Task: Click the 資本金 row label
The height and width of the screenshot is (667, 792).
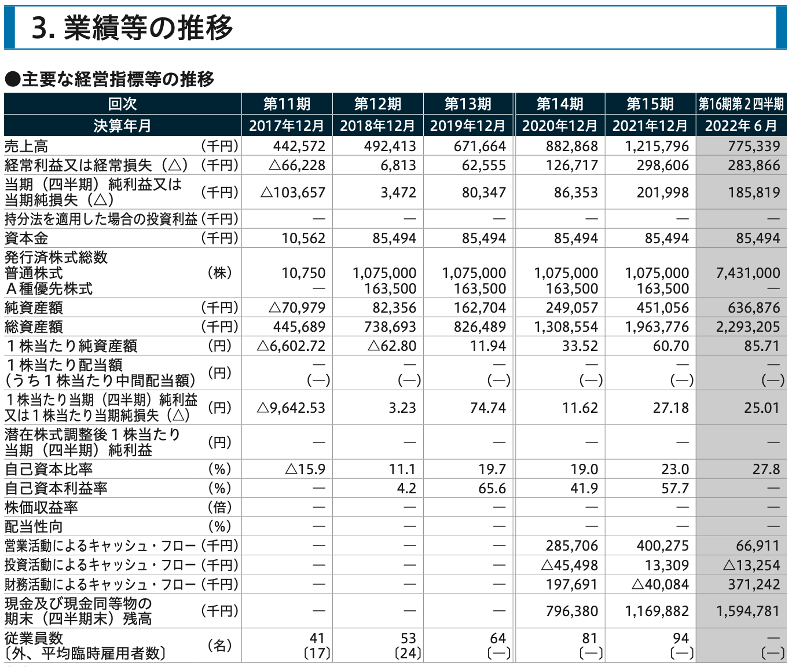Action: click(x=27, y=238)
